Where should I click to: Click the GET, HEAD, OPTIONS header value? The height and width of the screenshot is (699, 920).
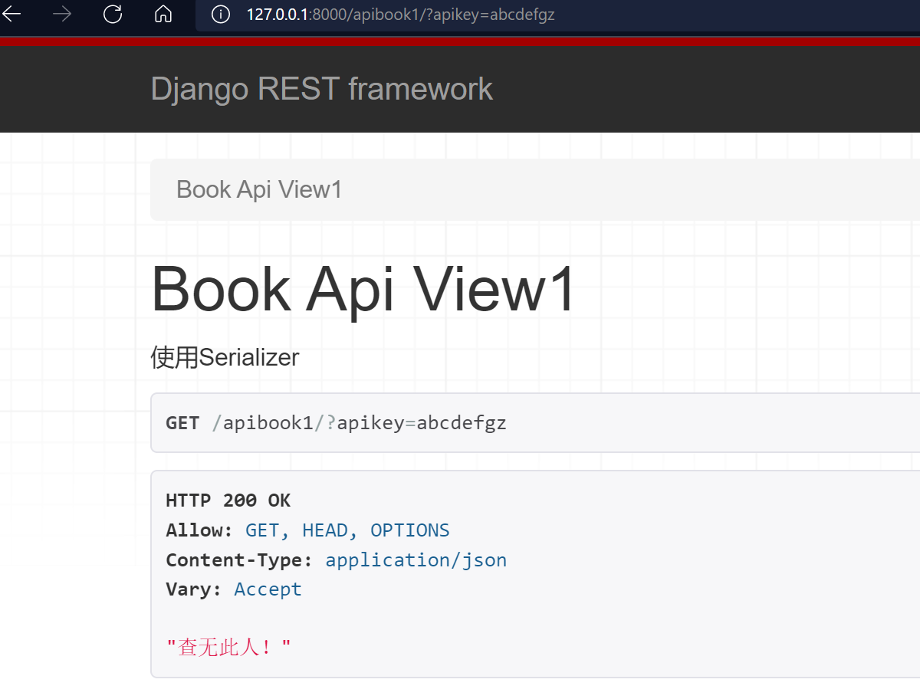[347, 530]
